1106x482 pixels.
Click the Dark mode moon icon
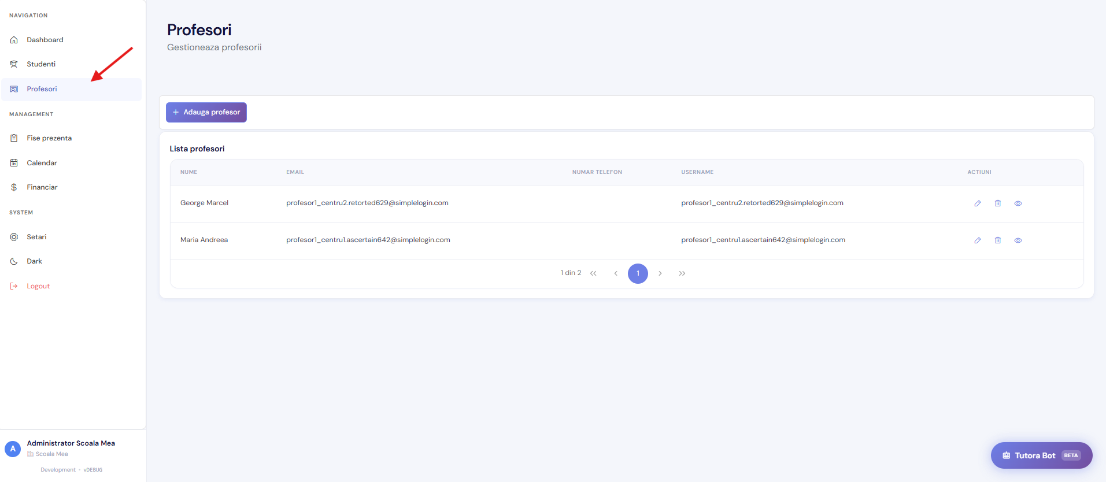point(14,261)
